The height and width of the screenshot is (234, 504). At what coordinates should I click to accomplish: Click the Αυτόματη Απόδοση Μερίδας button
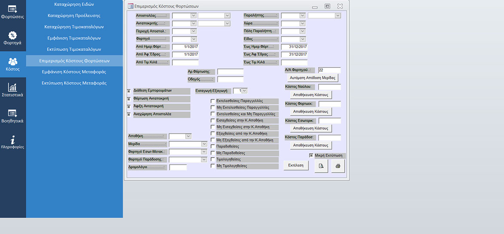pyautogui.click(x=312, y=78)
